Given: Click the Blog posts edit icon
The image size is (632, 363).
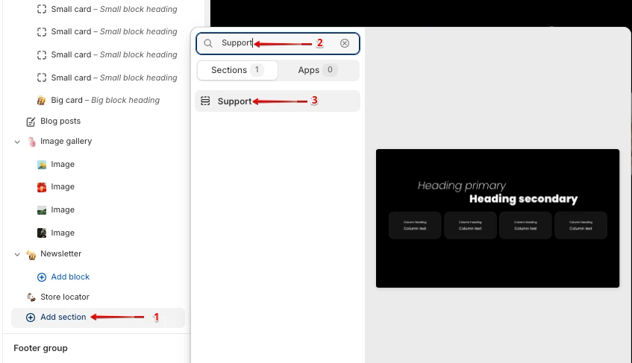Looking at the screenshot, I should click(x=31, y=121).
